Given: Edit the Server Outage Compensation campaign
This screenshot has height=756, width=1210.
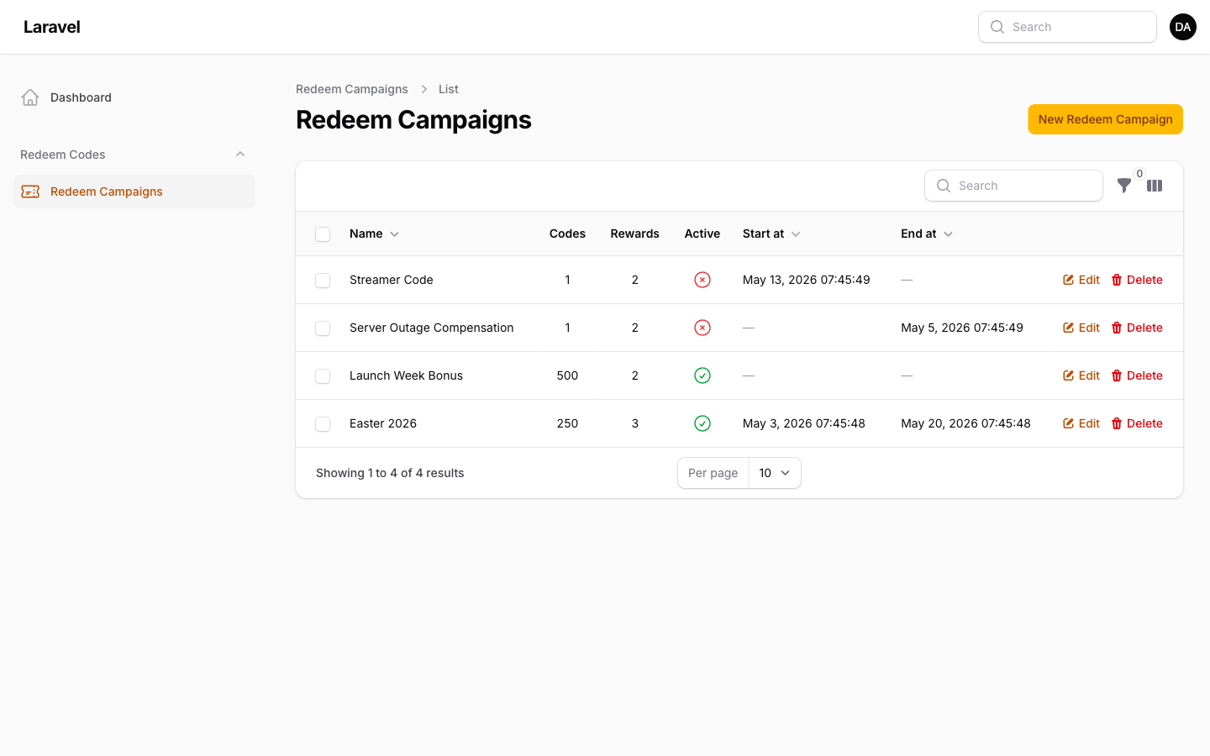Looking at the screenshot, I should pyautogui.click(x=1081, y=328).
